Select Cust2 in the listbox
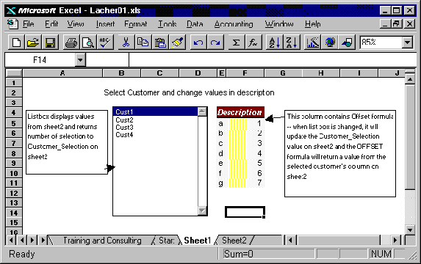This screenshot has width=421, height=264. (x=155, y=120)
